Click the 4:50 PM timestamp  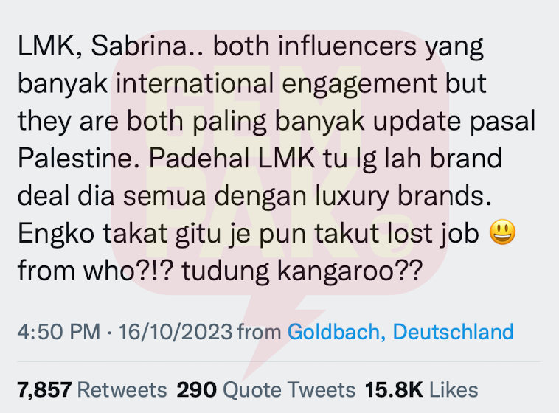pos(59,332)
